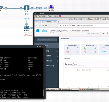Click the WLC node at the left edge
Viewport: 109px width, 102px height.
1,8
